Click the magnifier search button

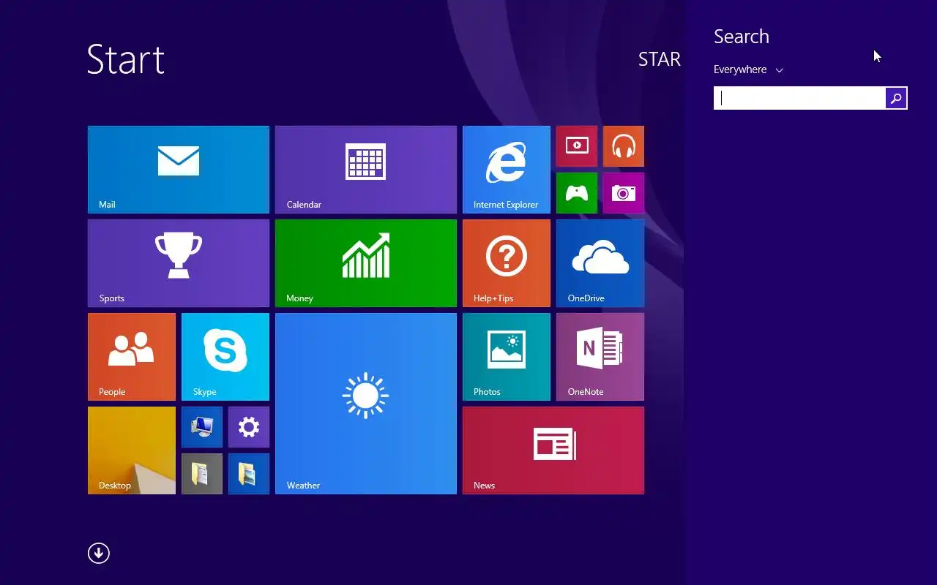pos(896,98)
